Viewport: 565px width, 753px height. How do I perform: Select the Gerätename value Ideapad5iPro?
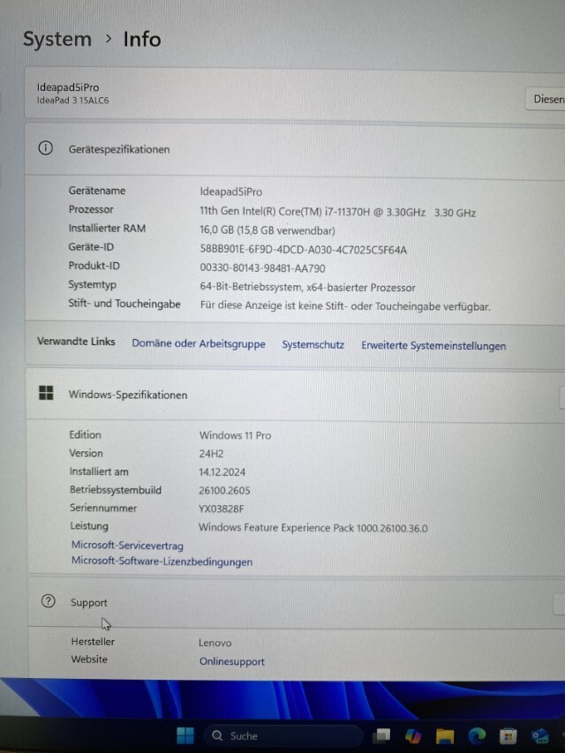[230, 192]
